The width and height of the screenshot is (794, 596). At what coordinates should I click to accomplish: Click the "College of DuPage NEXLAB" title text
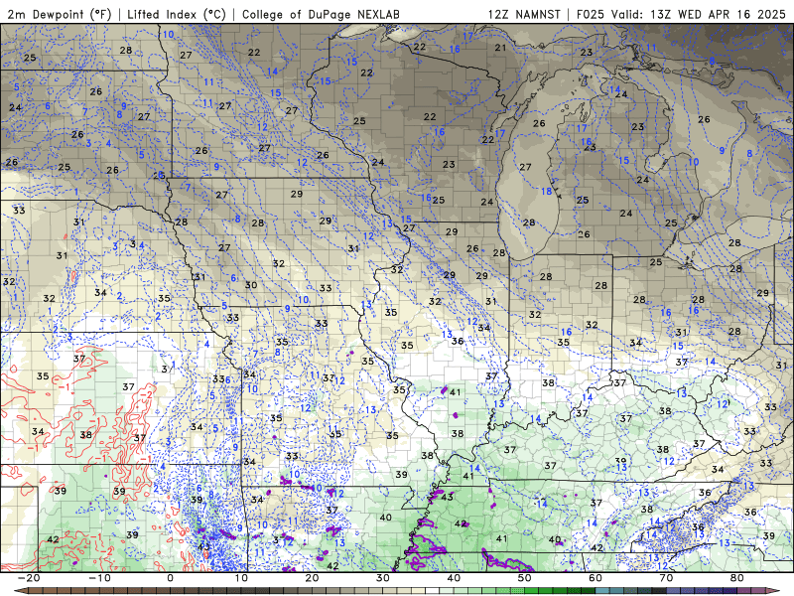point(321,14)
